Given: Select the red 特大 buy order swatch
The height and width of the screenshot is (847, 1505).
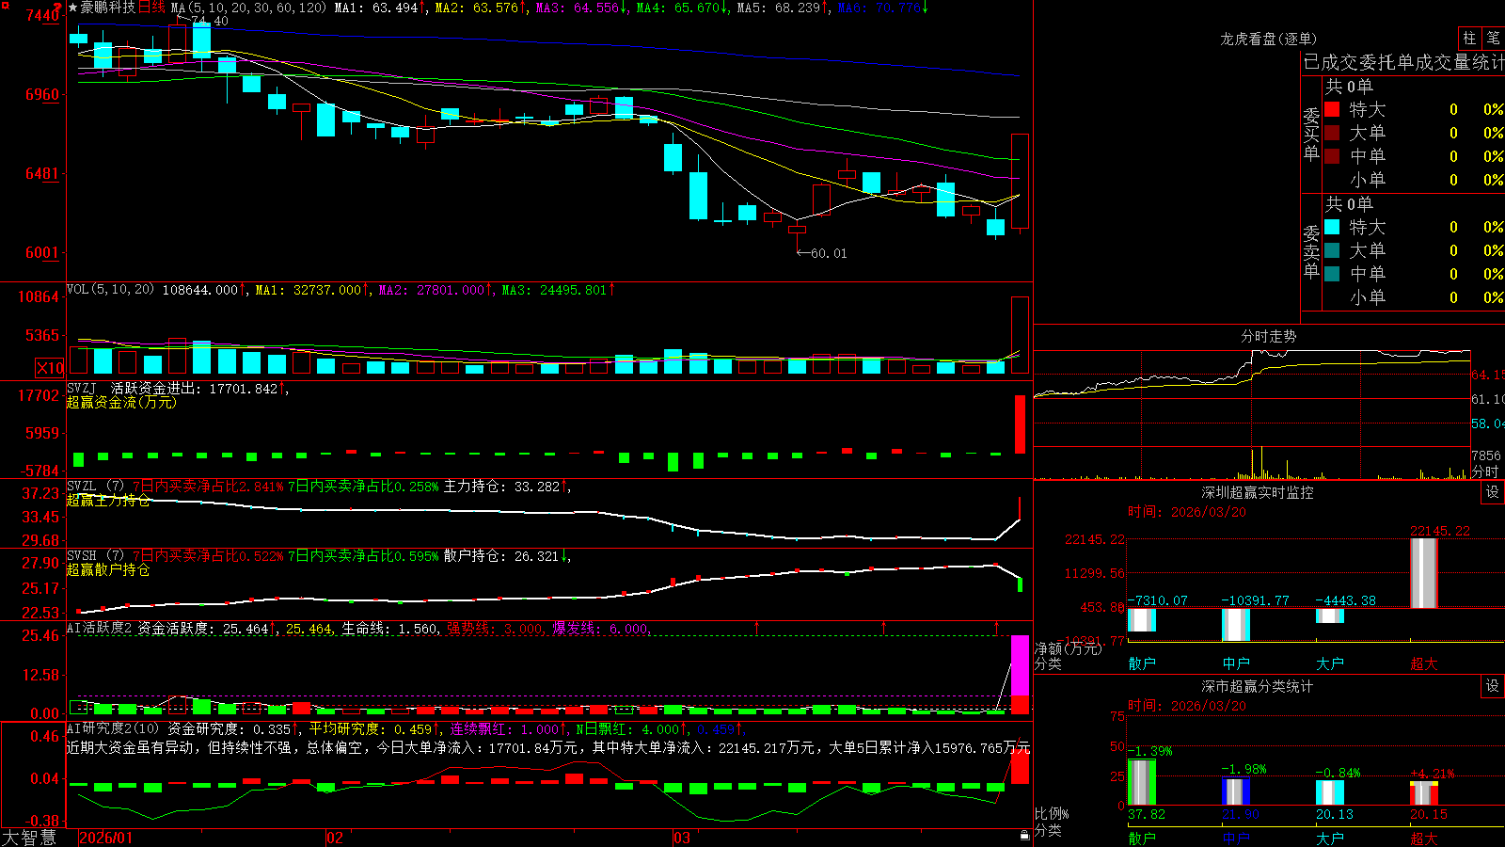Looking at the screenshot, I should [x=1332, y=109].
